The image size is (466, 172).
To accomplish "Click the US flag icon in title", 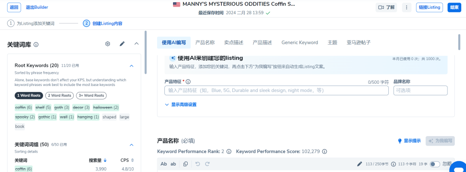I will pos(176,4).
